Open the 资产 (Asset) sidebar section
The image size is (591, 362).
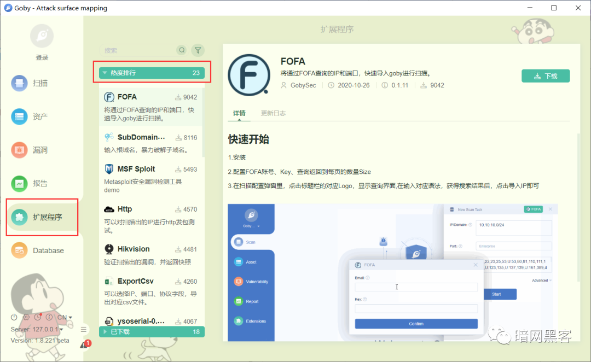point(30,117)
